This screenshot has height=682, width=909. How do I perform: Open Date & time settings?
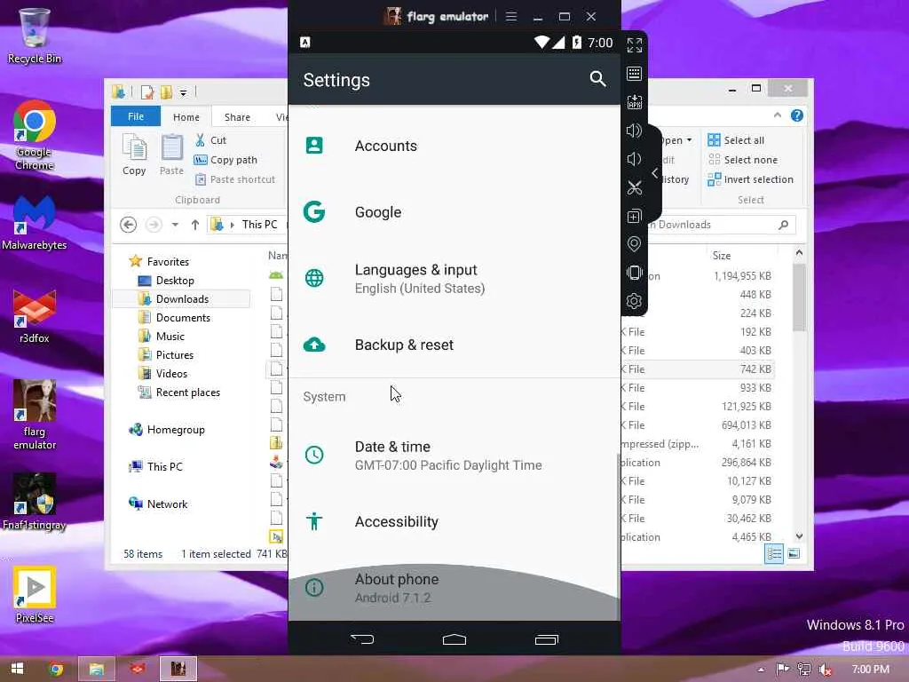click(x=454, y=456)
